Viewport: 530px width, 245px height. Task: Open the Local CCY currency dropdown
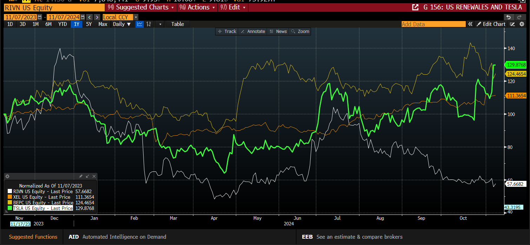[x=136, y=17]
